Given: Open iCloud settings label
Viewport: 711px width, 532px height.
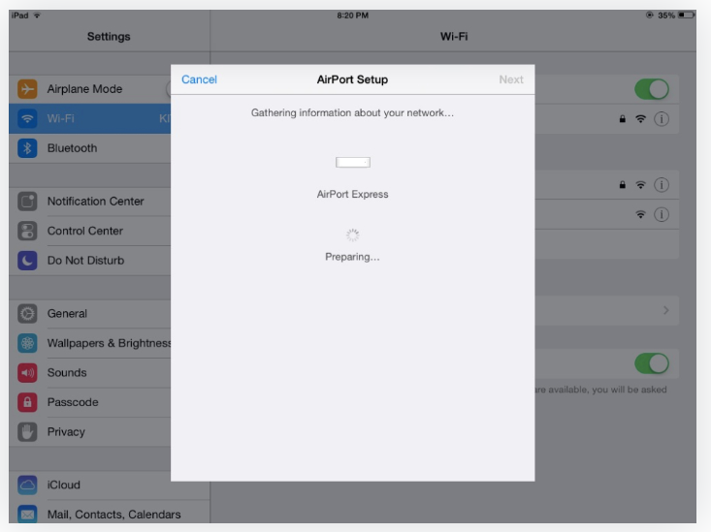Looking at the screenshot, I should click(x=63, y=485).
